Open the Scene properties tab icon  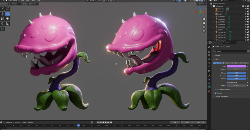point(209,63)
